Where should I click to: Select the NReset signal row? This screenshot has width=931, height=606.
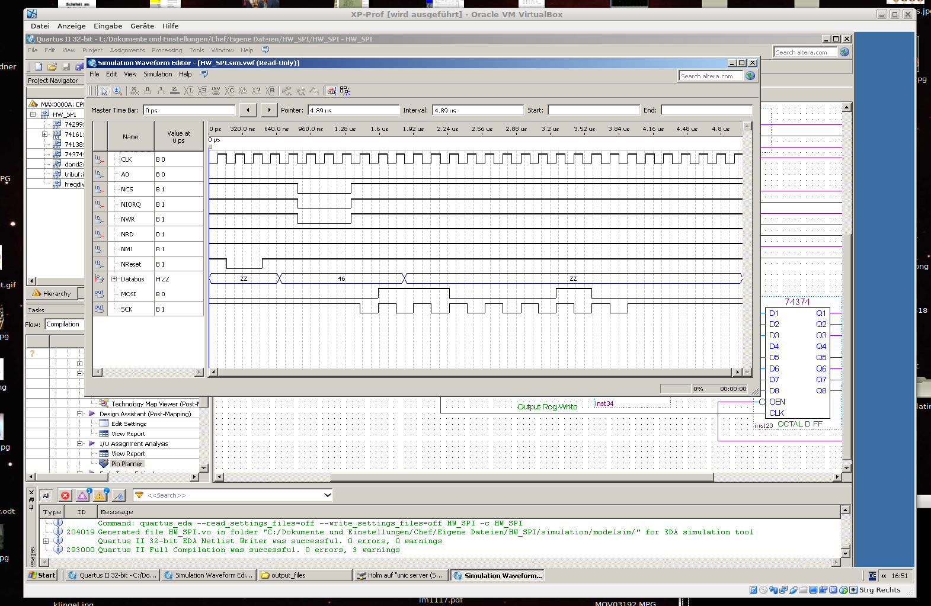click(x=148, y=264)
